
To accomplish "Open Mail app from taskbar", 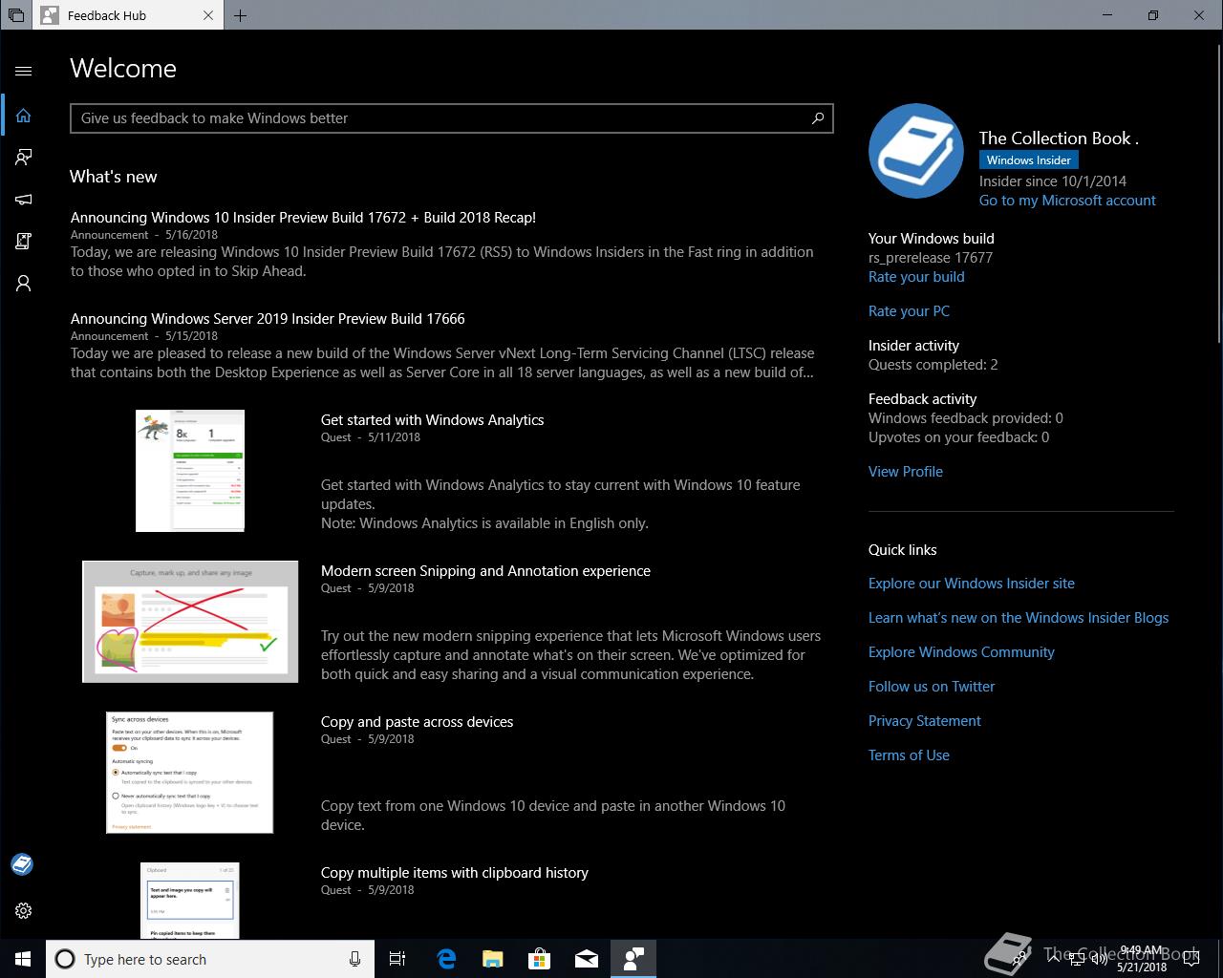I will coord(587,959).
